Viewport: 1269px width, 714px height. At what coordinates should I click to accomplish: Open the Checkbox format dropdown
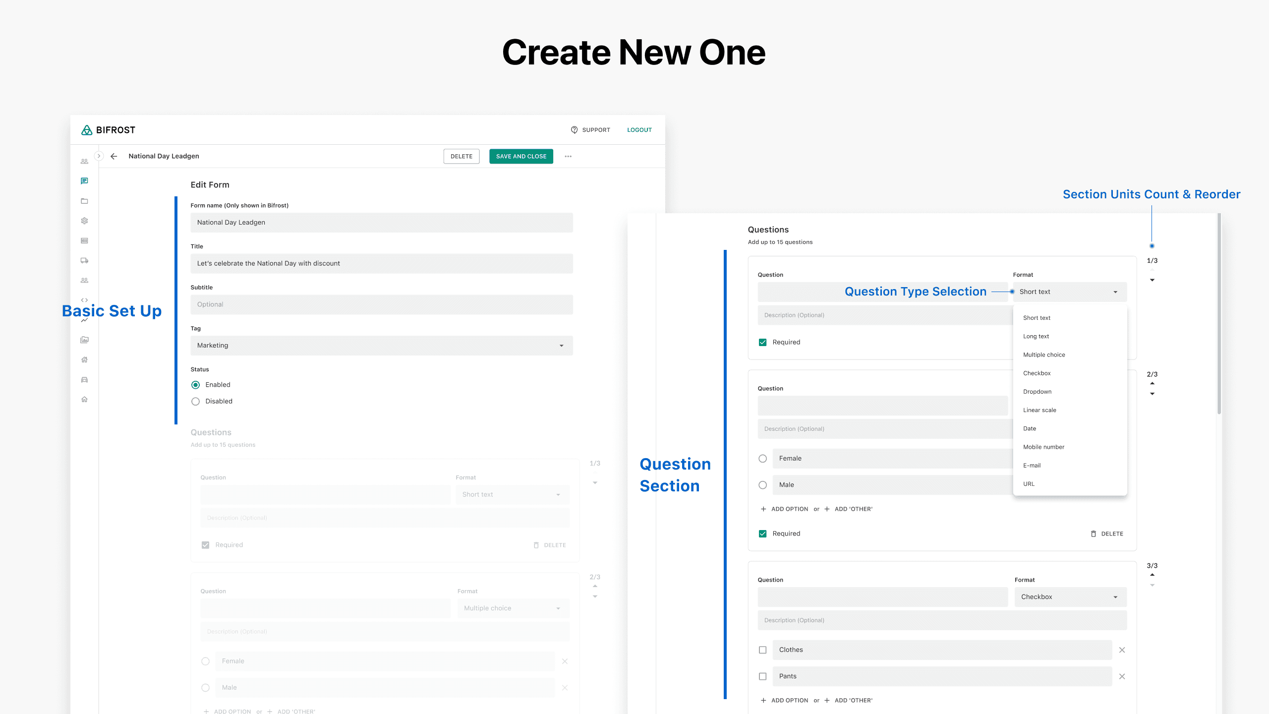point(1070,597)
